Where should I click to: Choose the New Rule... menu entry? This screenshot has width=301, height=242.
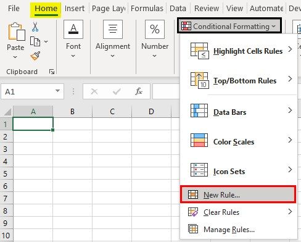[238, 194]
